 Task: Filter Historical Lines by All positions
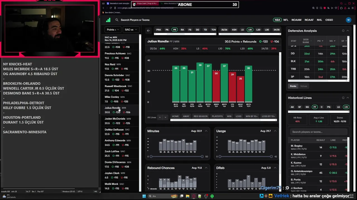[x=292, y=107]
